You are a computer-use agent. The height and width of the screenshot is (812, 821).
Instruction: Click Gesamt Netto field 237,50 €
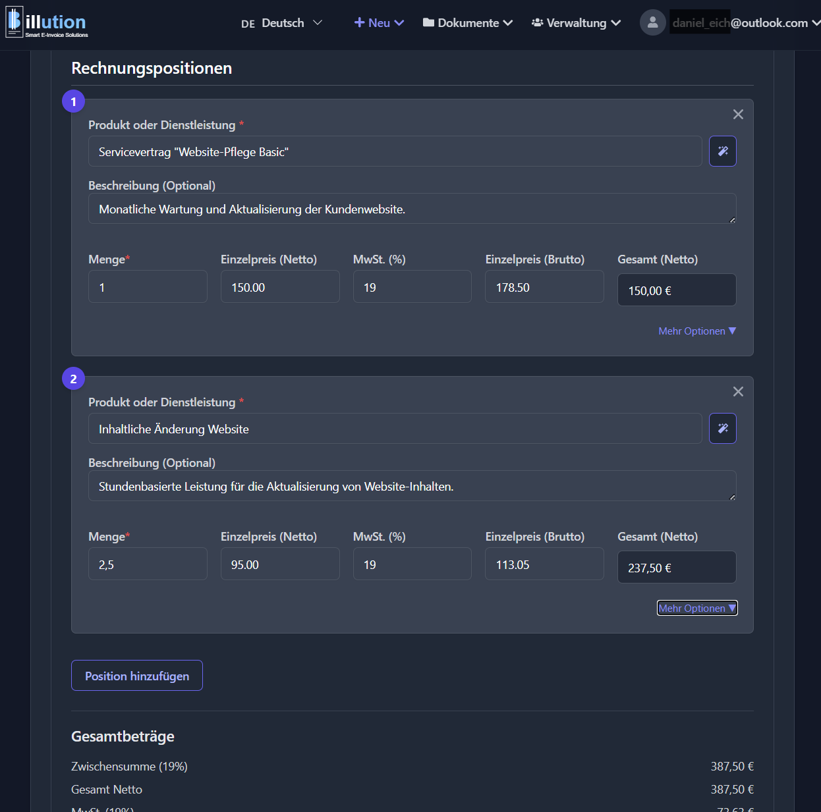click(677, 568)
